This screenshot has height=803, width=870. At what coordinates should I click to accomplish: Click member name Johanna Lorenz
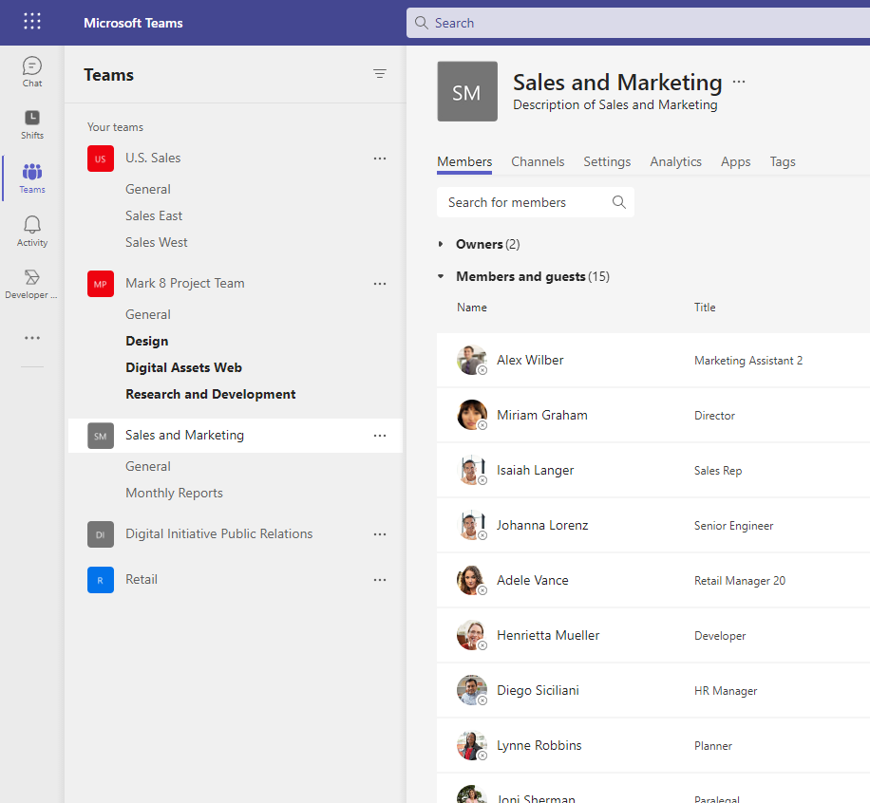pyautogui.click(x=542, y=525)
